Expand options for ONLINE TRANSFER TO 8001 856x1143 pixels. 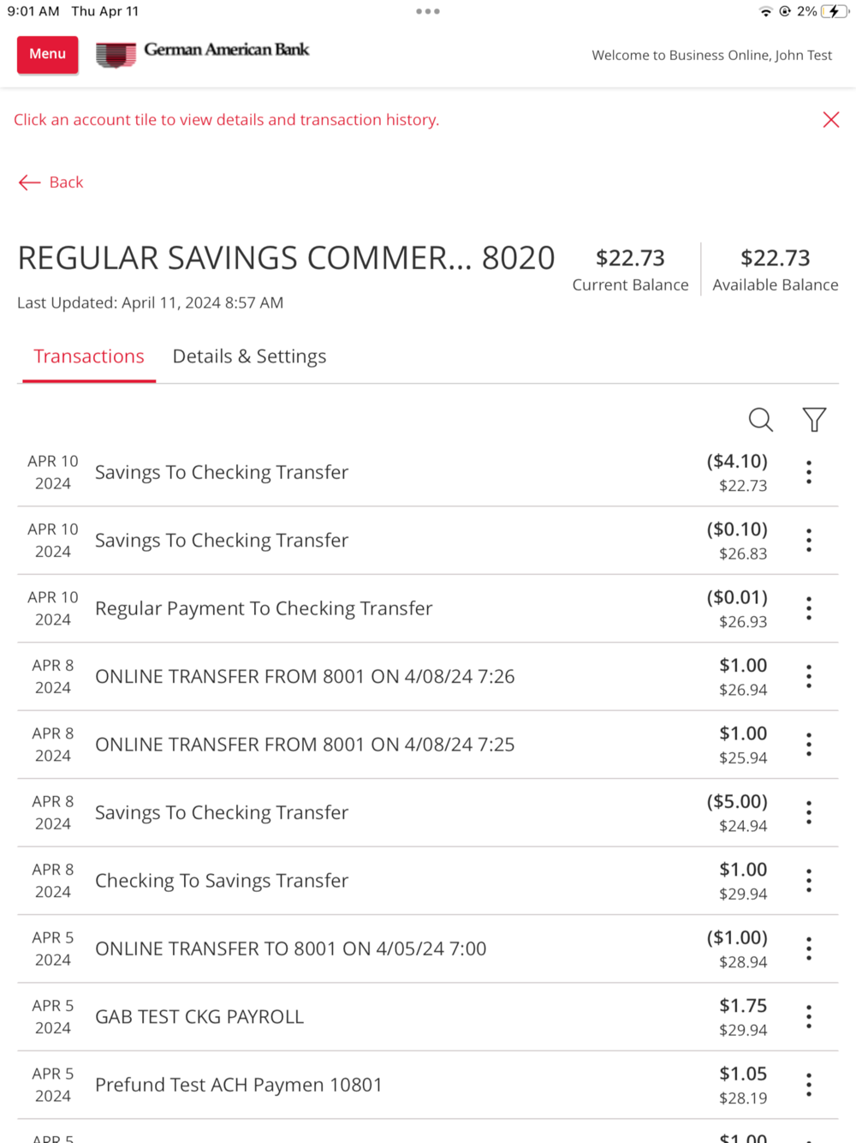(809, 949)
